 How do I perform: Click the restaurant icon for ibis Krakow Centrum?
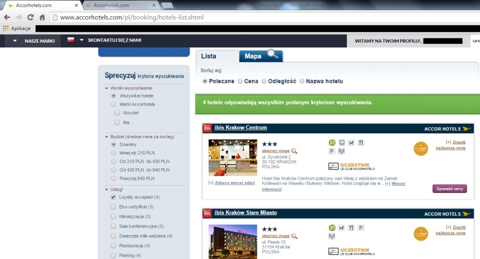pyautogui.click(x=361, y=143)
